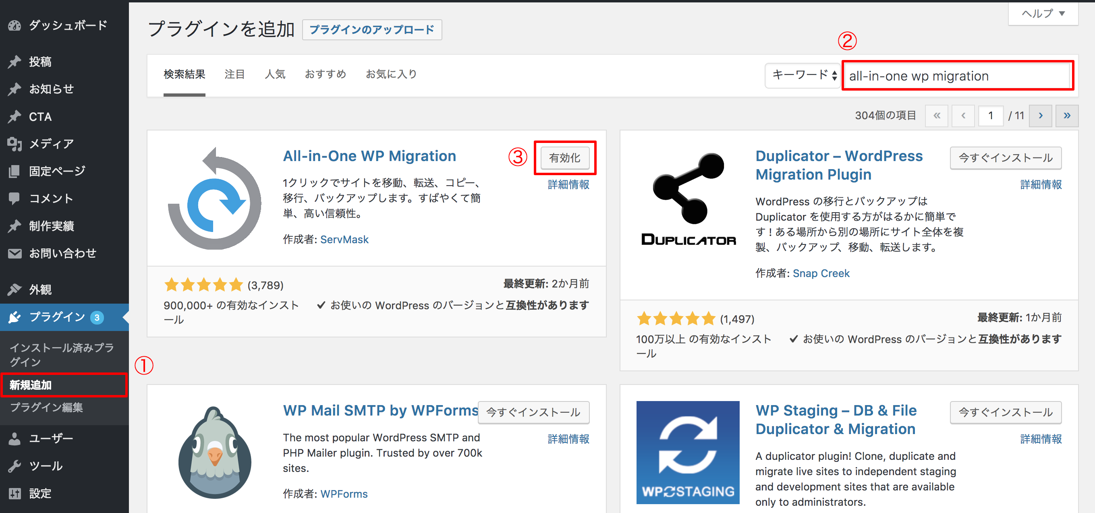
Task: Click the plugin update count badge 3
Action: 97,317
